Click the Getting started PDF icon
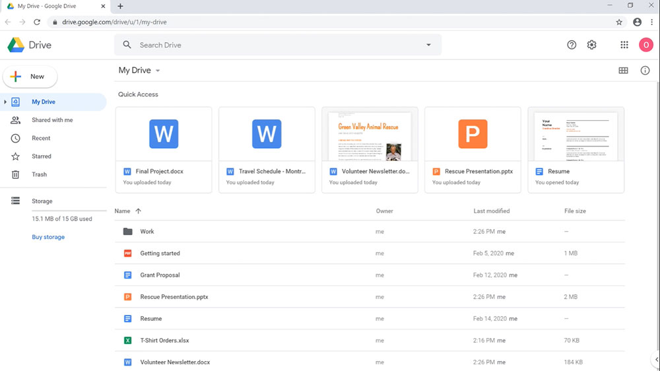 coord(127,253)
